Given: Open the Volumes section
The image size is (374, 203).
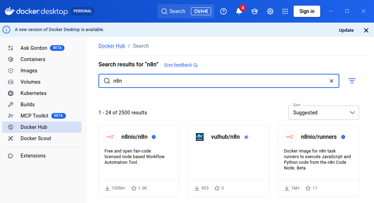Looking at the screenshot, I should [42, 82].
